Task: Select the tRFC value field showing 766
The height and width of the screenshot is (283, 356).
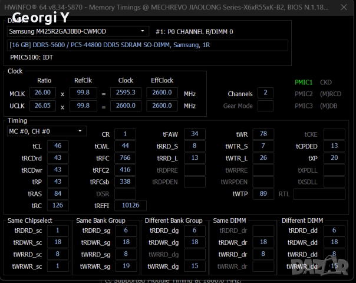Action: pyautogui.click(x=125, y=158)
